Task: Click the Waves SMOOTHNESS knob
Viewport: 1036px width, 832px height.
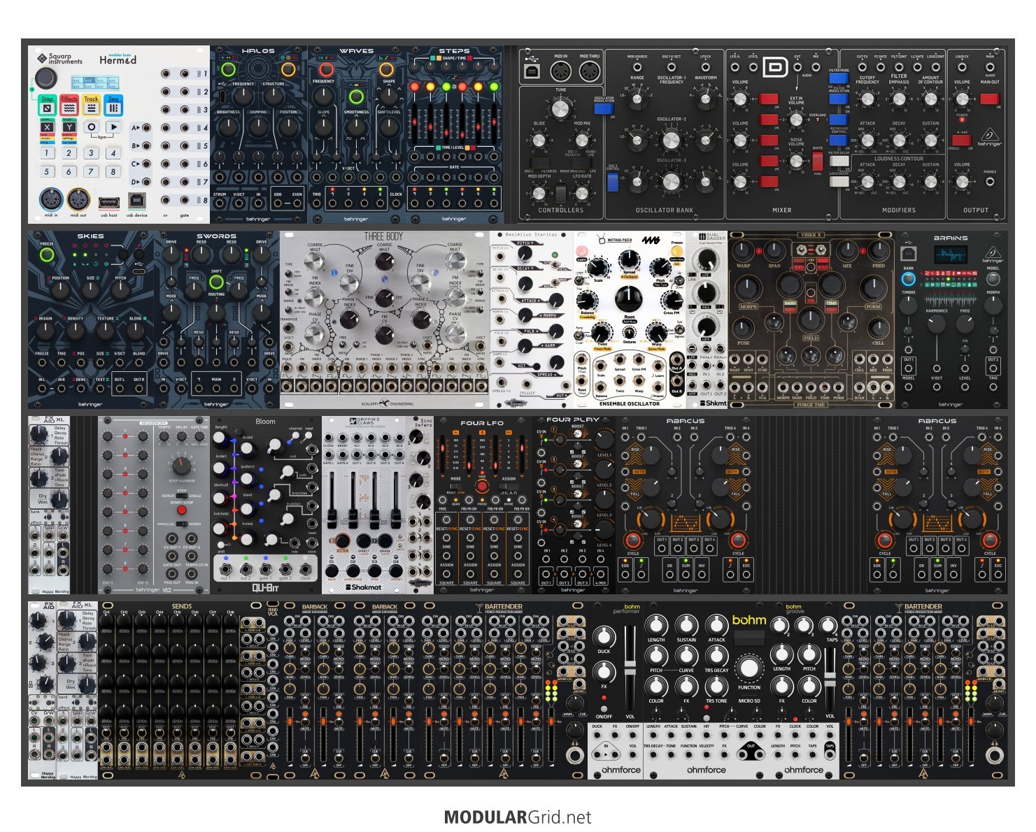Action: point(356,127)
